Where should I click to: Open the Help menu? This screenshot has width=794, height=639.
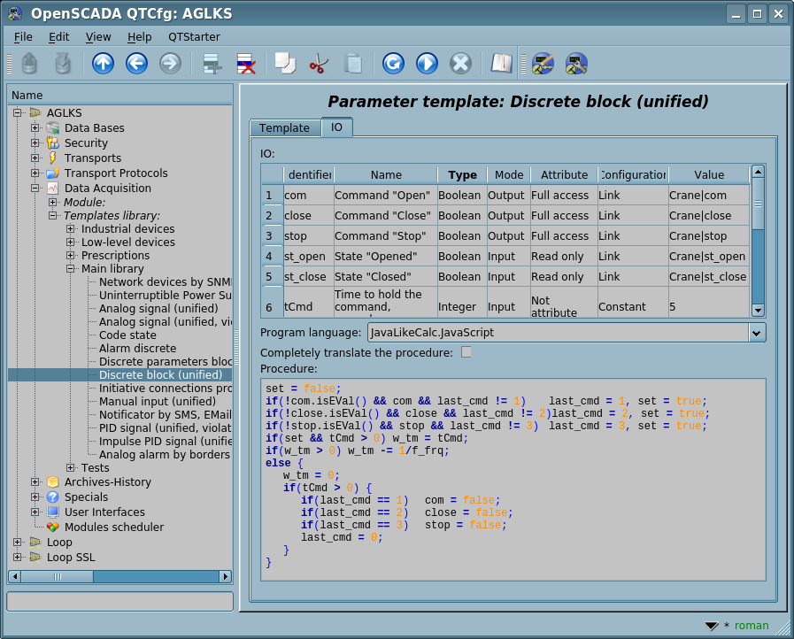point(139,37)
